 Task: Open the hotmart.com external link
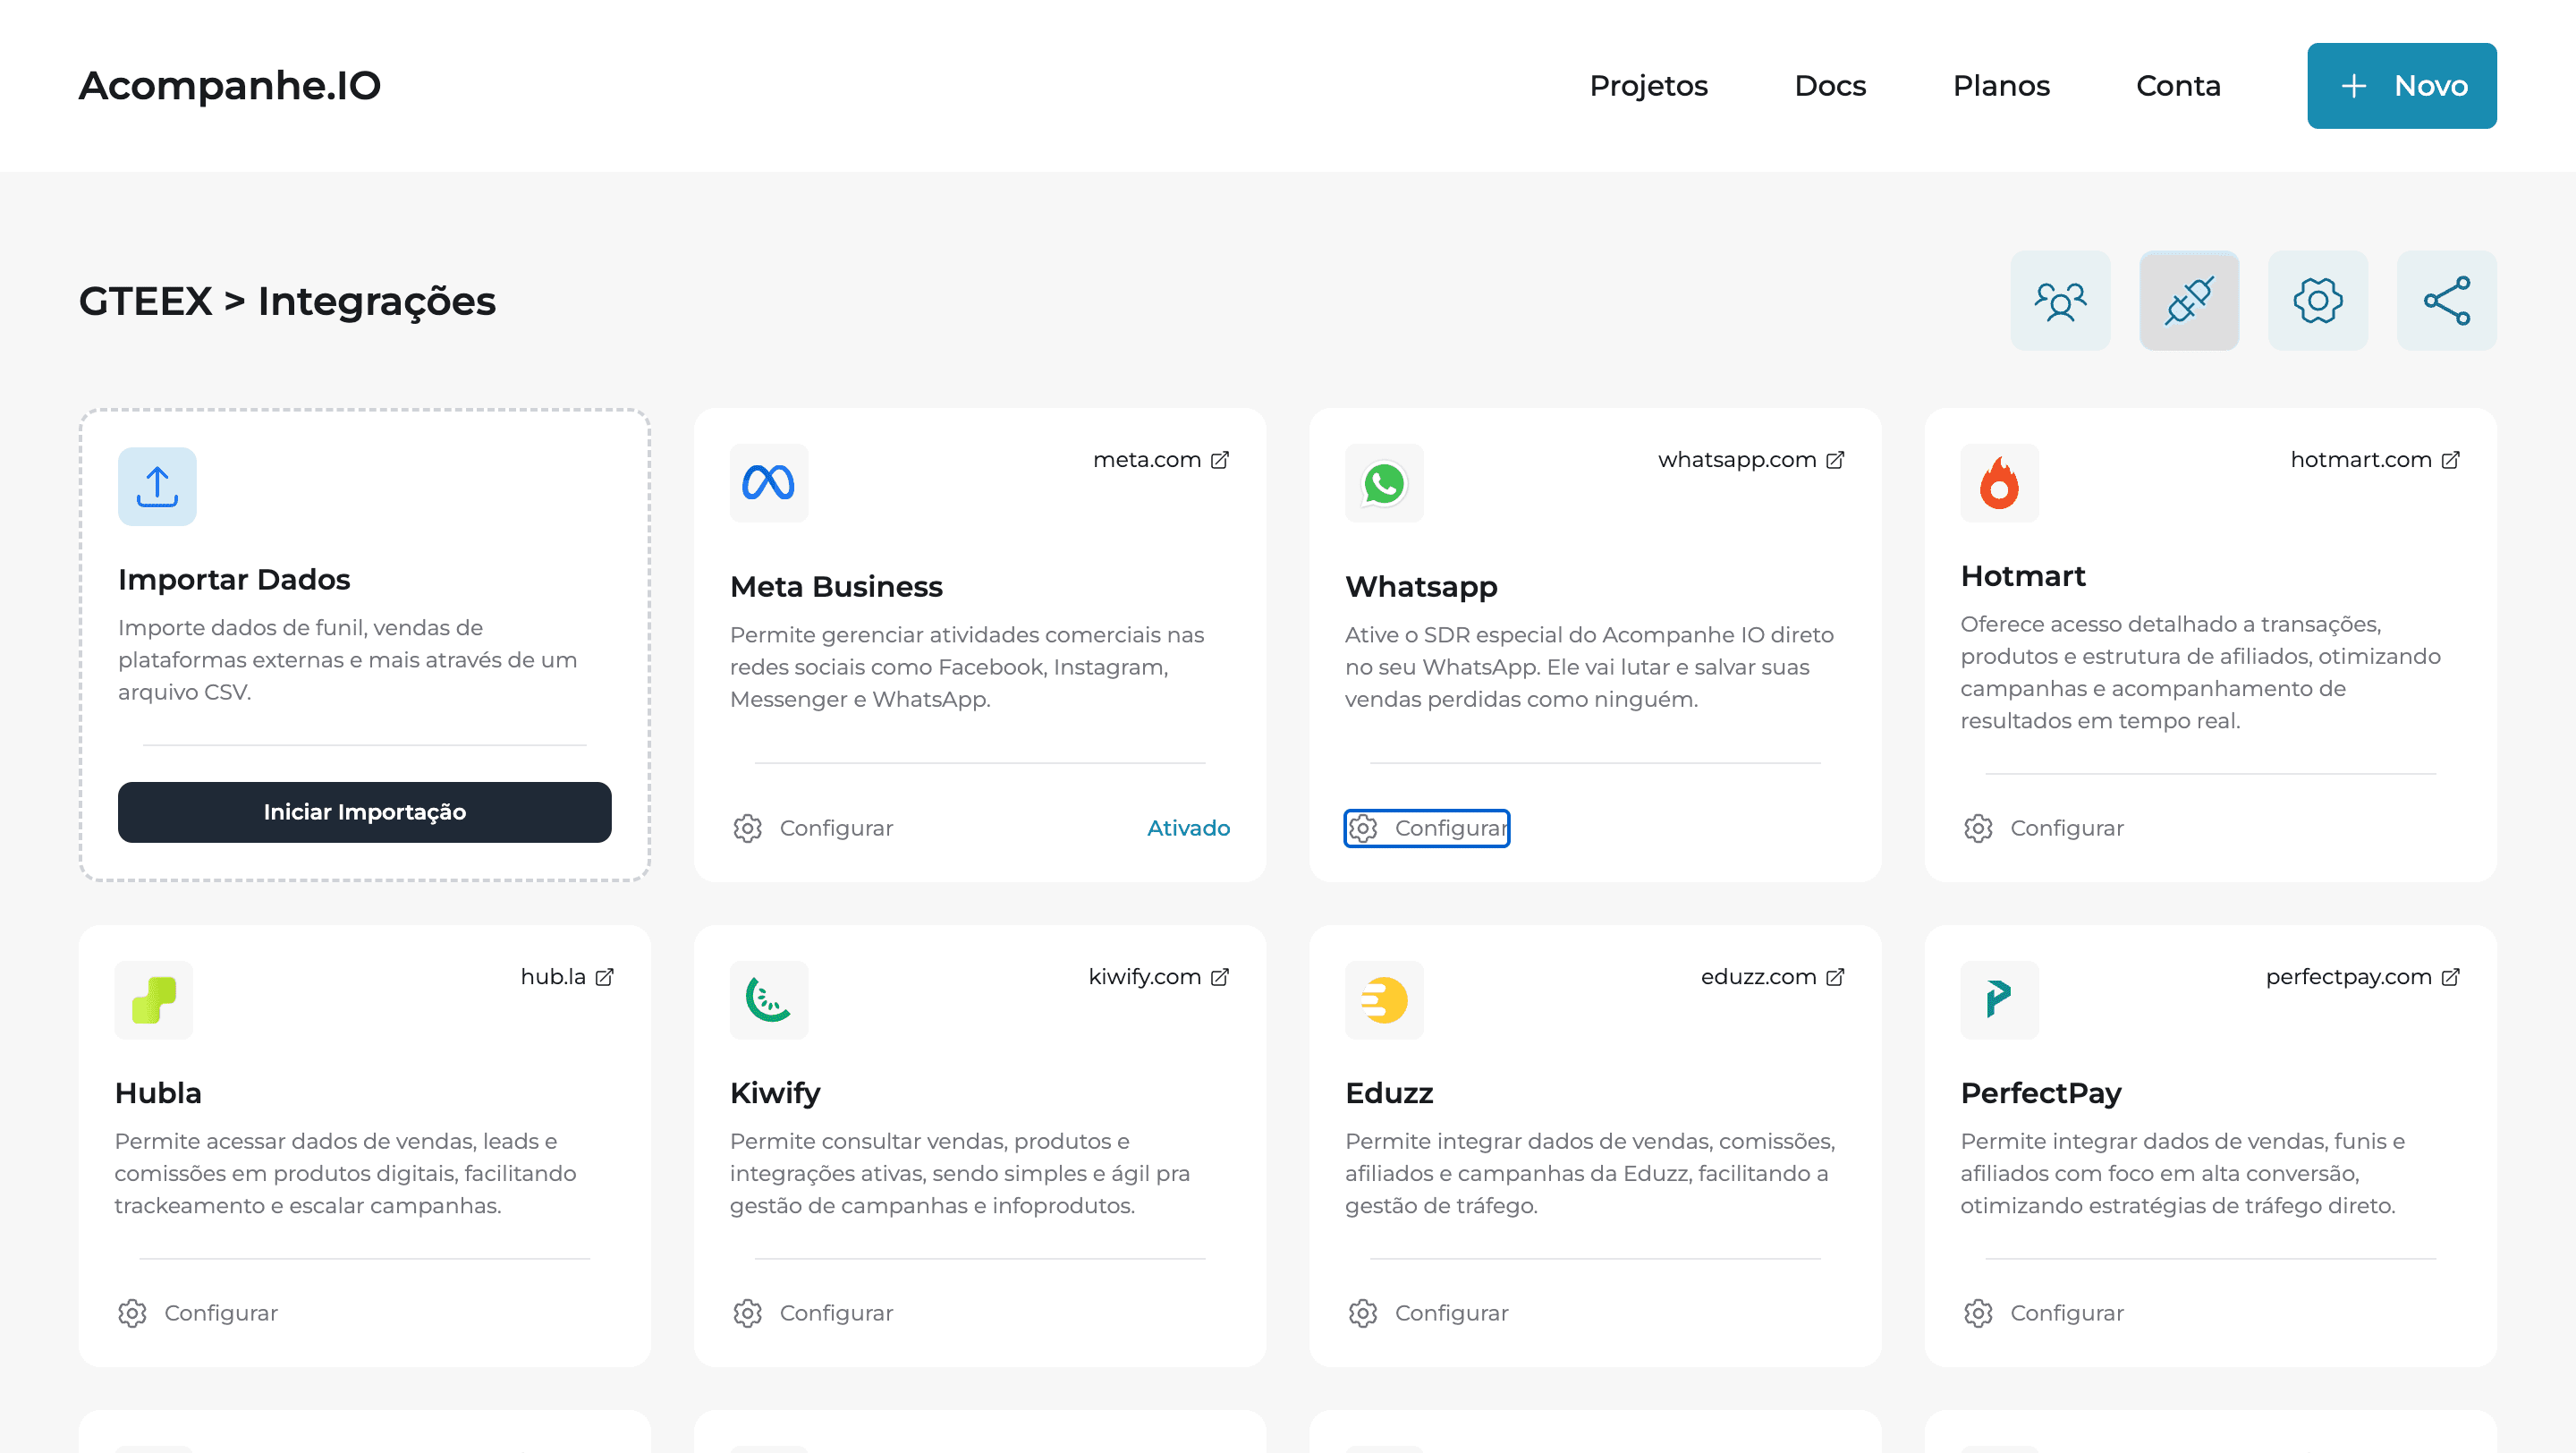pyautogui.click(x=2373, y=460)
